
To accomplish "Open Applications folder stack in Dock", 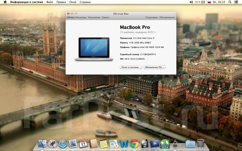I will pos(190,143).
